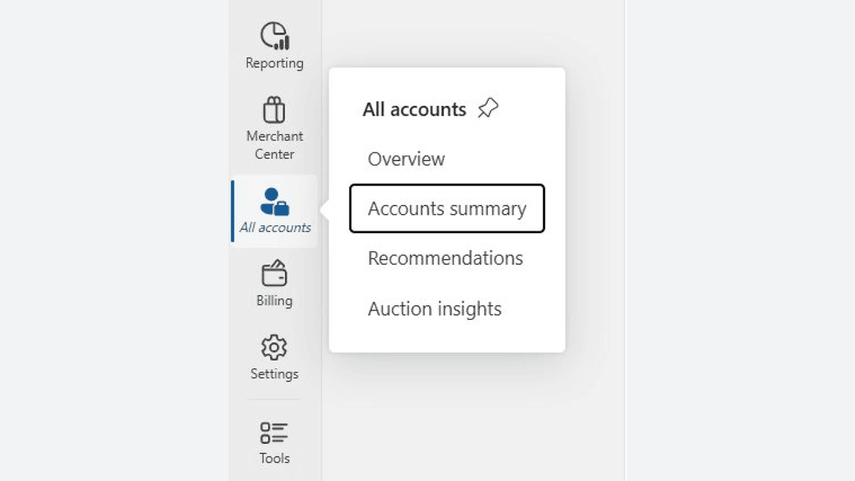Viewport: 855px width, 481px height.
Task: Click the Merchant Center text label
Action: click(275, 145)
